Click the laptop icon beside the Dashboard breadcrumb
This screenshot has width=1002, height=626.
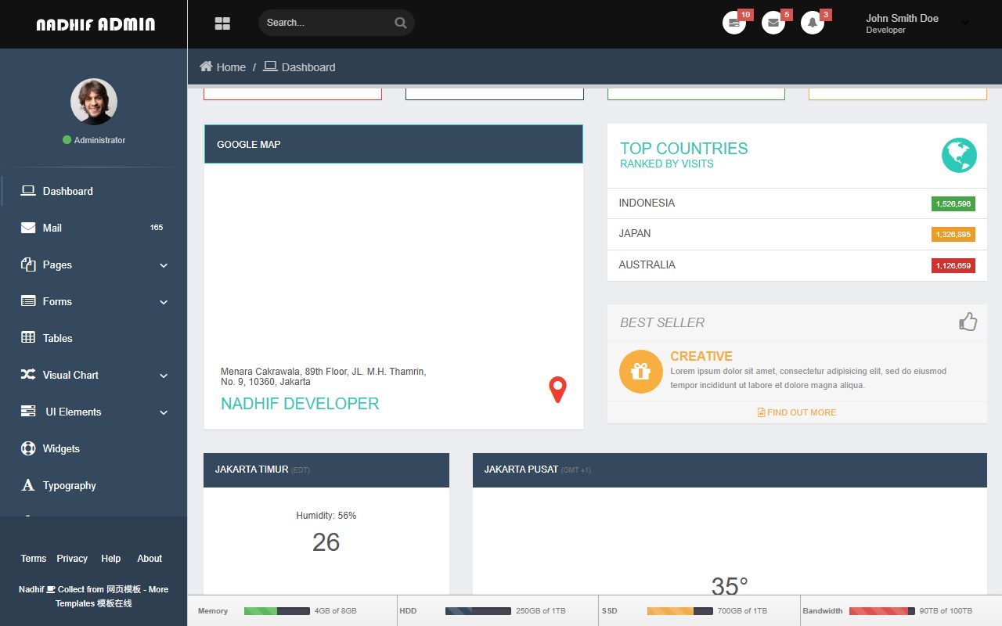click(x=270, y=67)
